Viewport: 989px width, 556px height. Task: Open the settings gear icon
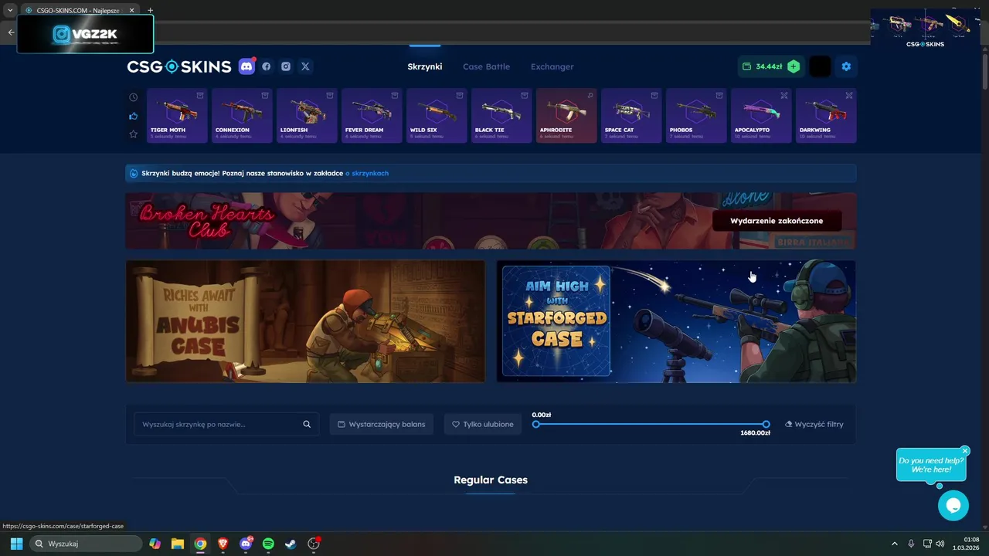click(846, 66)
